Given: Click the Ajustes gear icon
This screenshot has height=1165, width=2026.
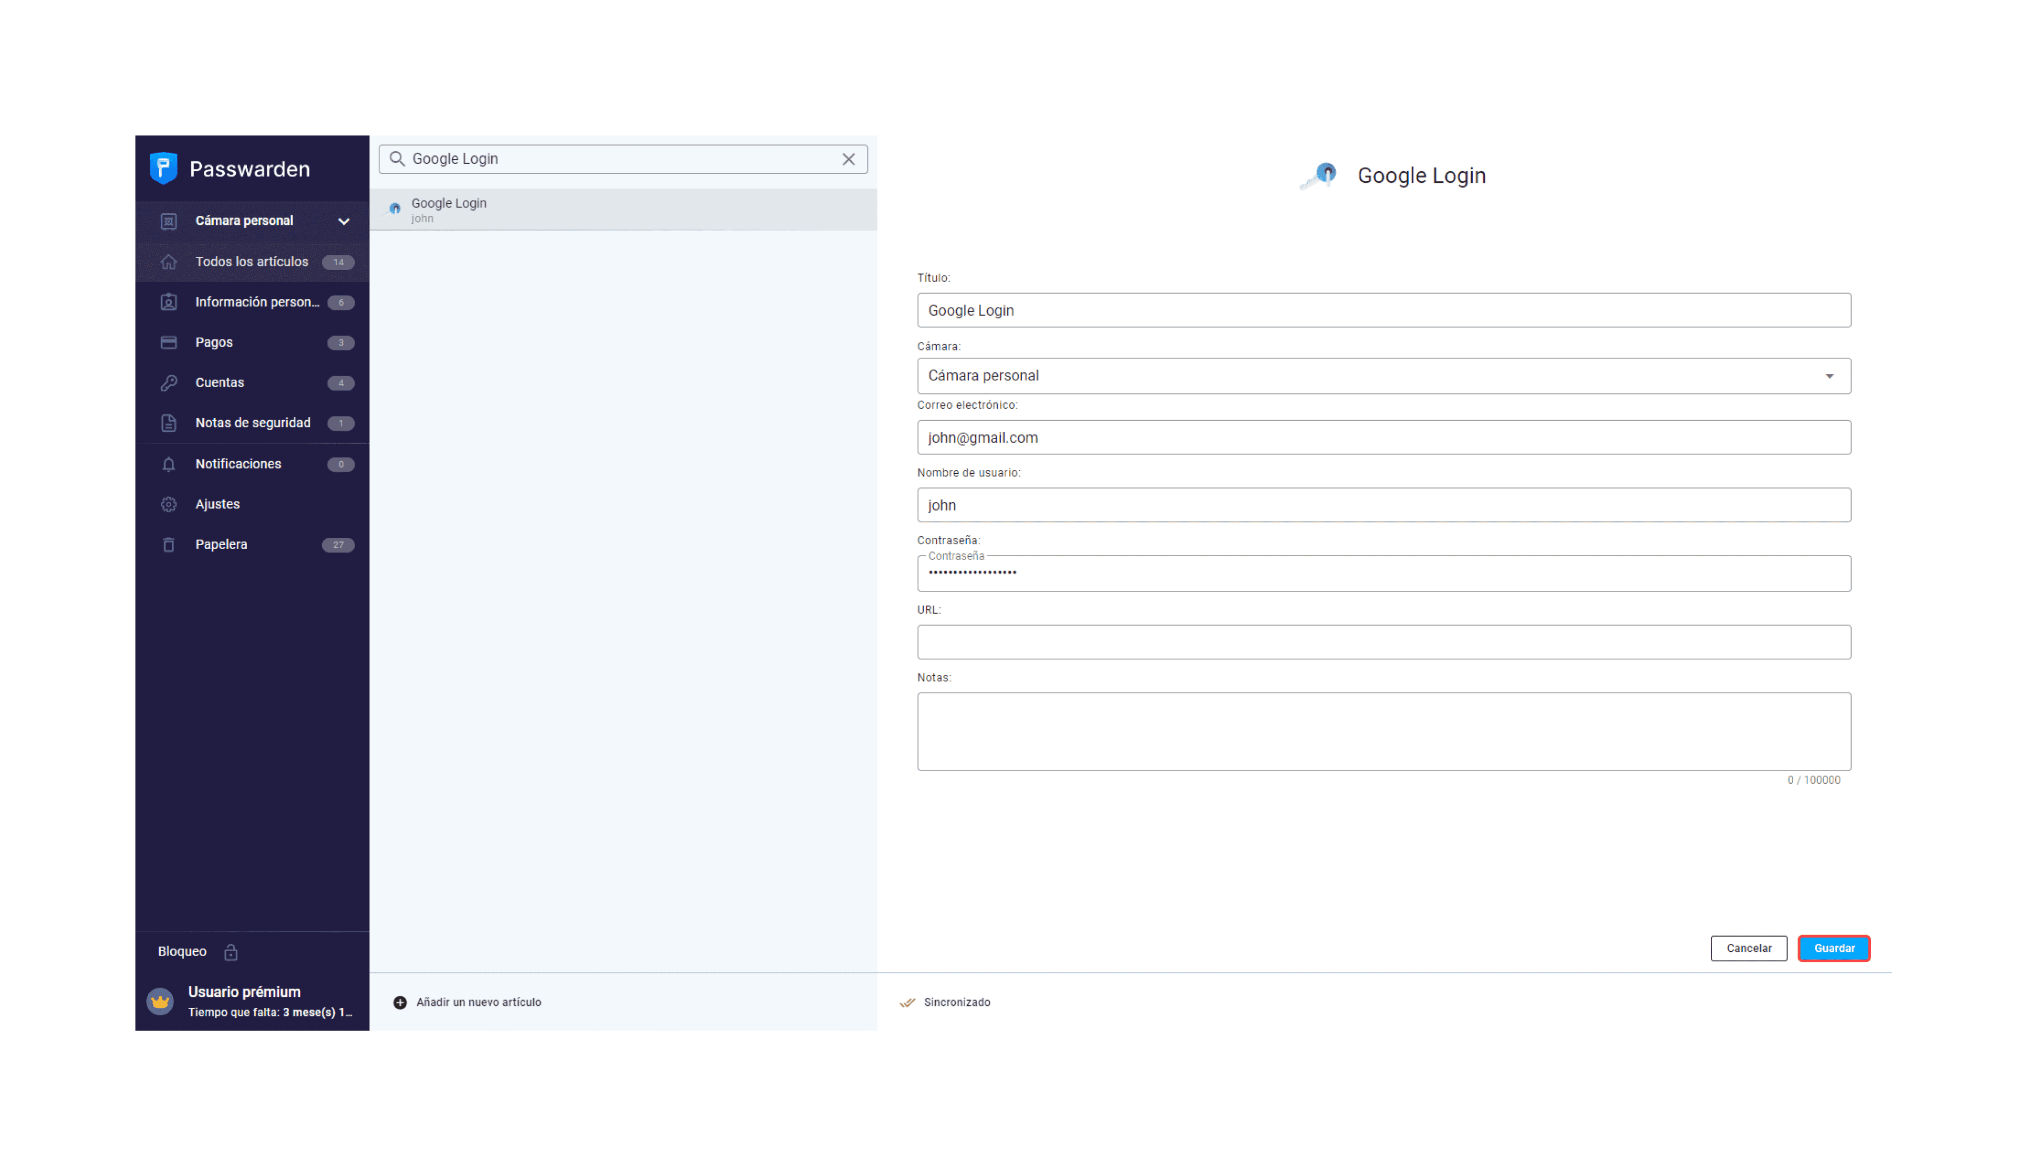Looking at the screenshot, I should [x=168, y=504].
